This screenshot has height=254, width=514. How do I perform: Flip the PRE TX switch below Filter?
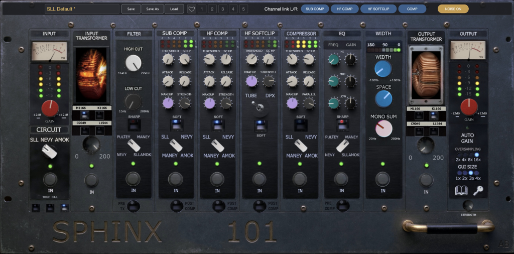[134, 206]
